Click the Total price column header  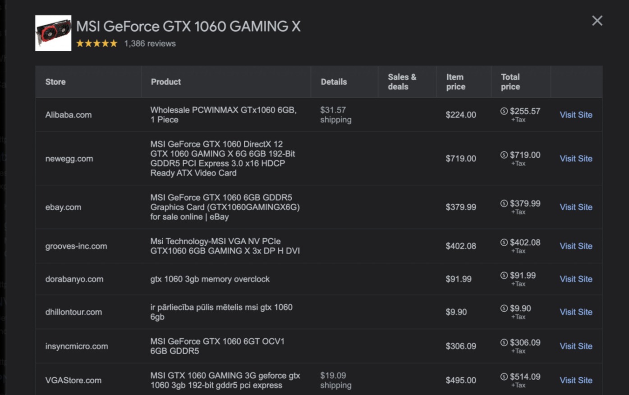pos(510,82)
